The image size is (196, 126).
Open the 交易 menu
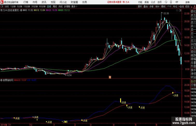84,2
